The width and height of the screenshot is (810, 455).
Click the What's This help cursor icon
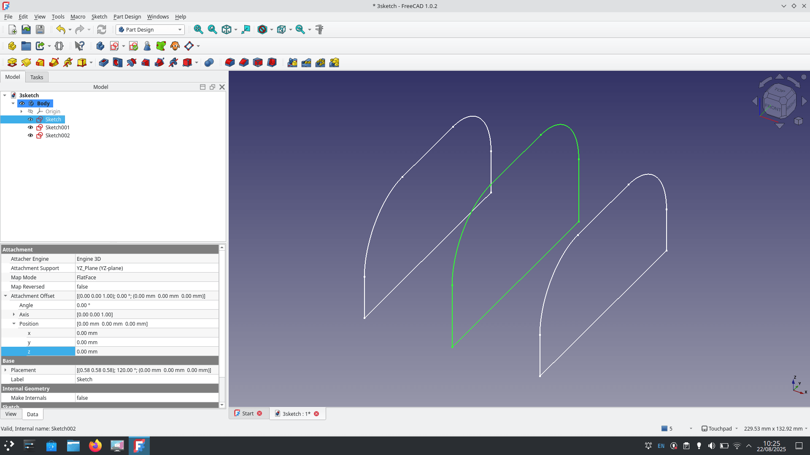click(x=79, y=46)
